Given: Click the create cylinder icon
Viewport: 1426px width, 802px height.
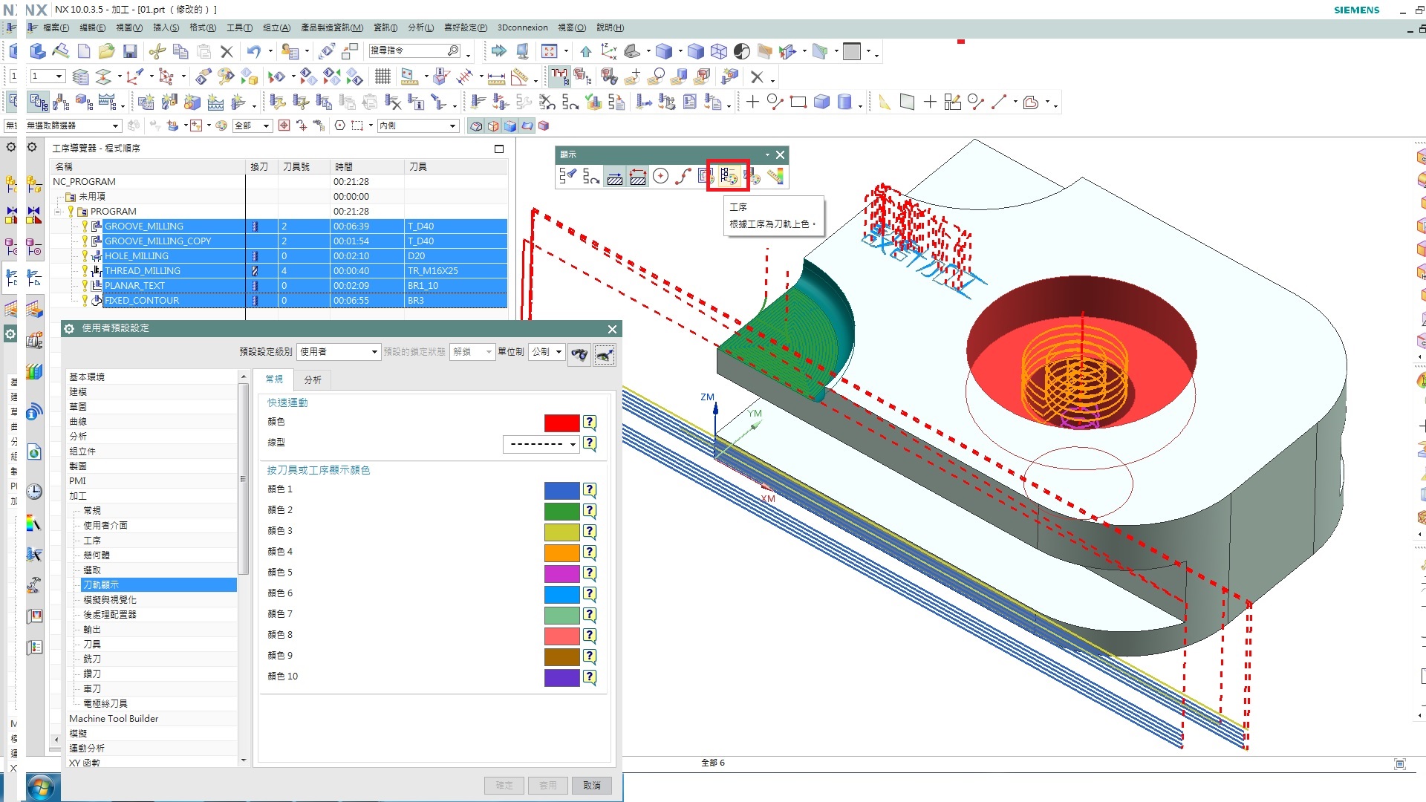Looking at the screenshot, I should tap(844, 102).
